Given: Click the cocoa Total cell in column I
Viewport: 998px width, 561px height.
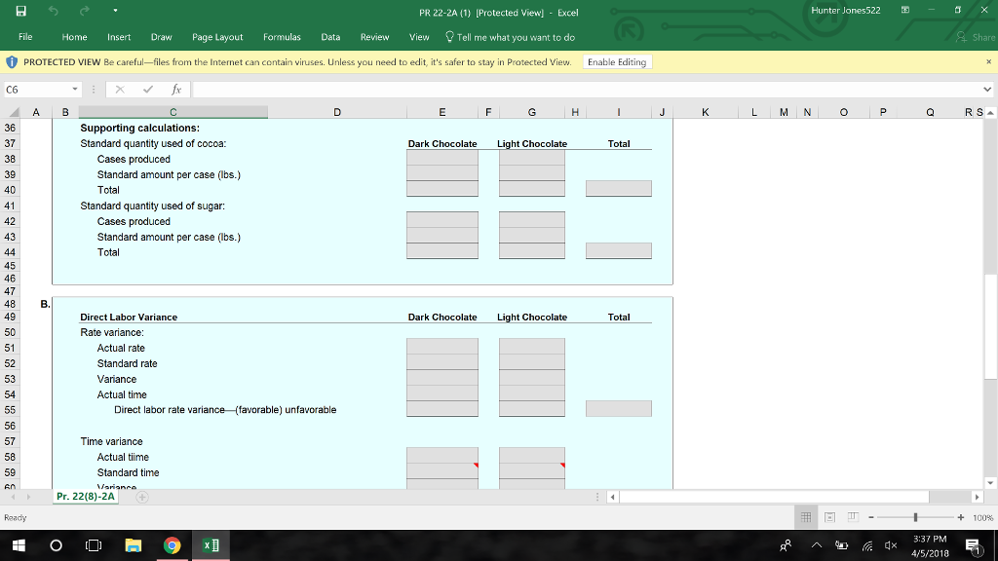Looking at the screenshot, I should point(619,188).
